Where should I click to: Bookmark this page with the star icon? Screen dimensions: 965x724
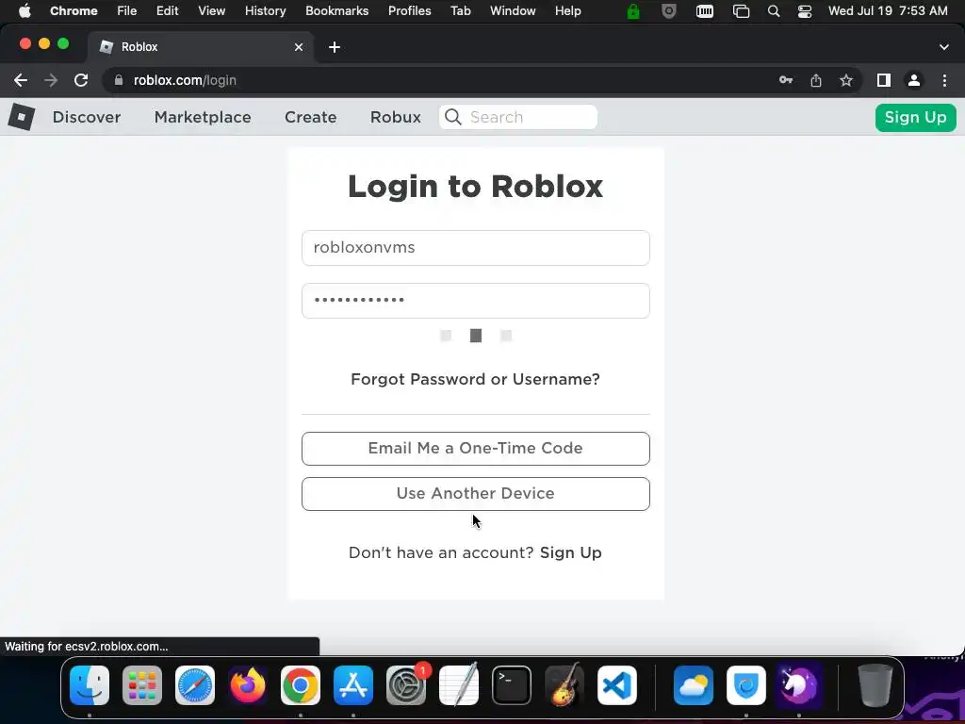click(x=846, y=80)
